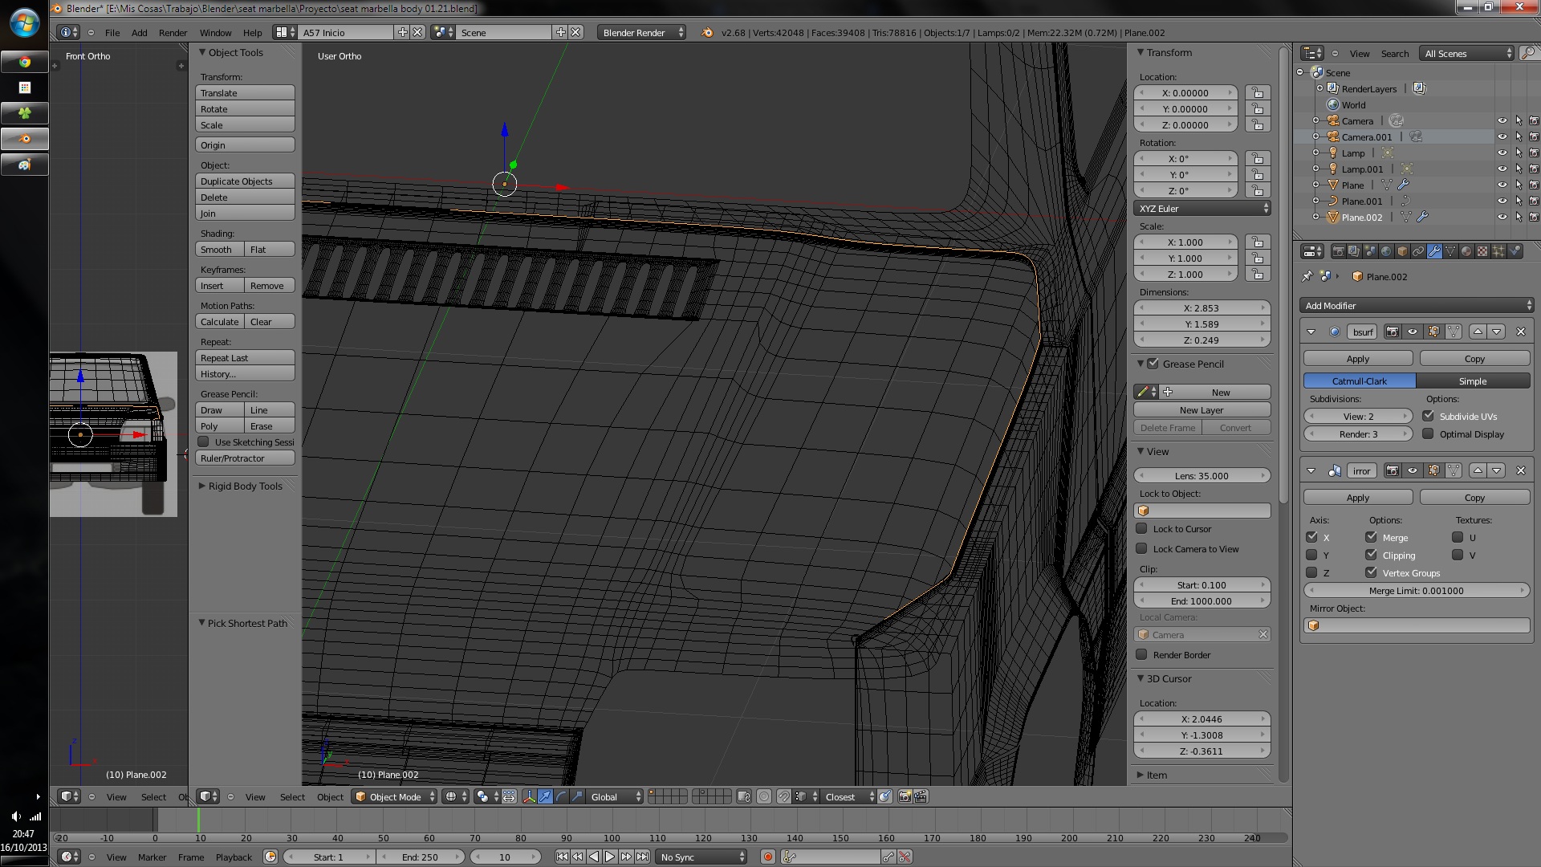
Task: Enable the Optimal Display checkbox
Action: tap(1429, 434)
